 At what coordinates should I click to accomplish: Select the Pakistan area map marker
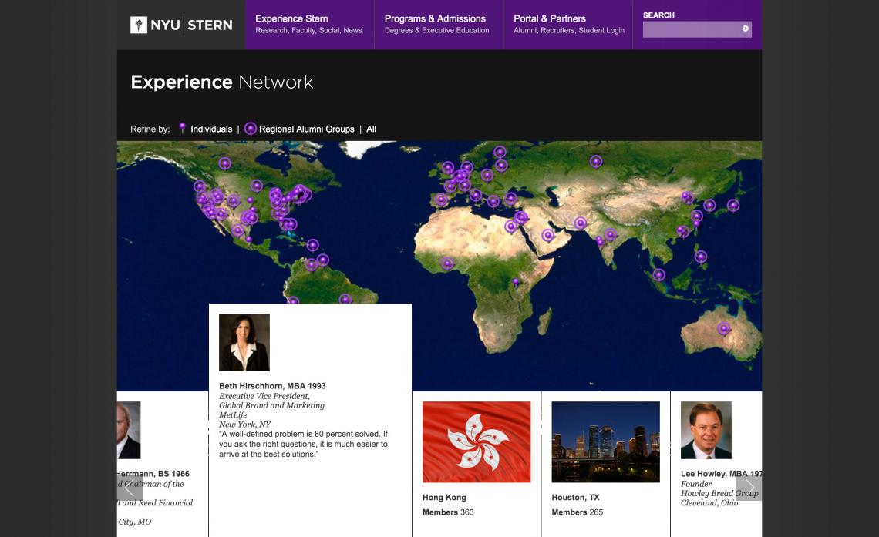[x=580, y=223]
